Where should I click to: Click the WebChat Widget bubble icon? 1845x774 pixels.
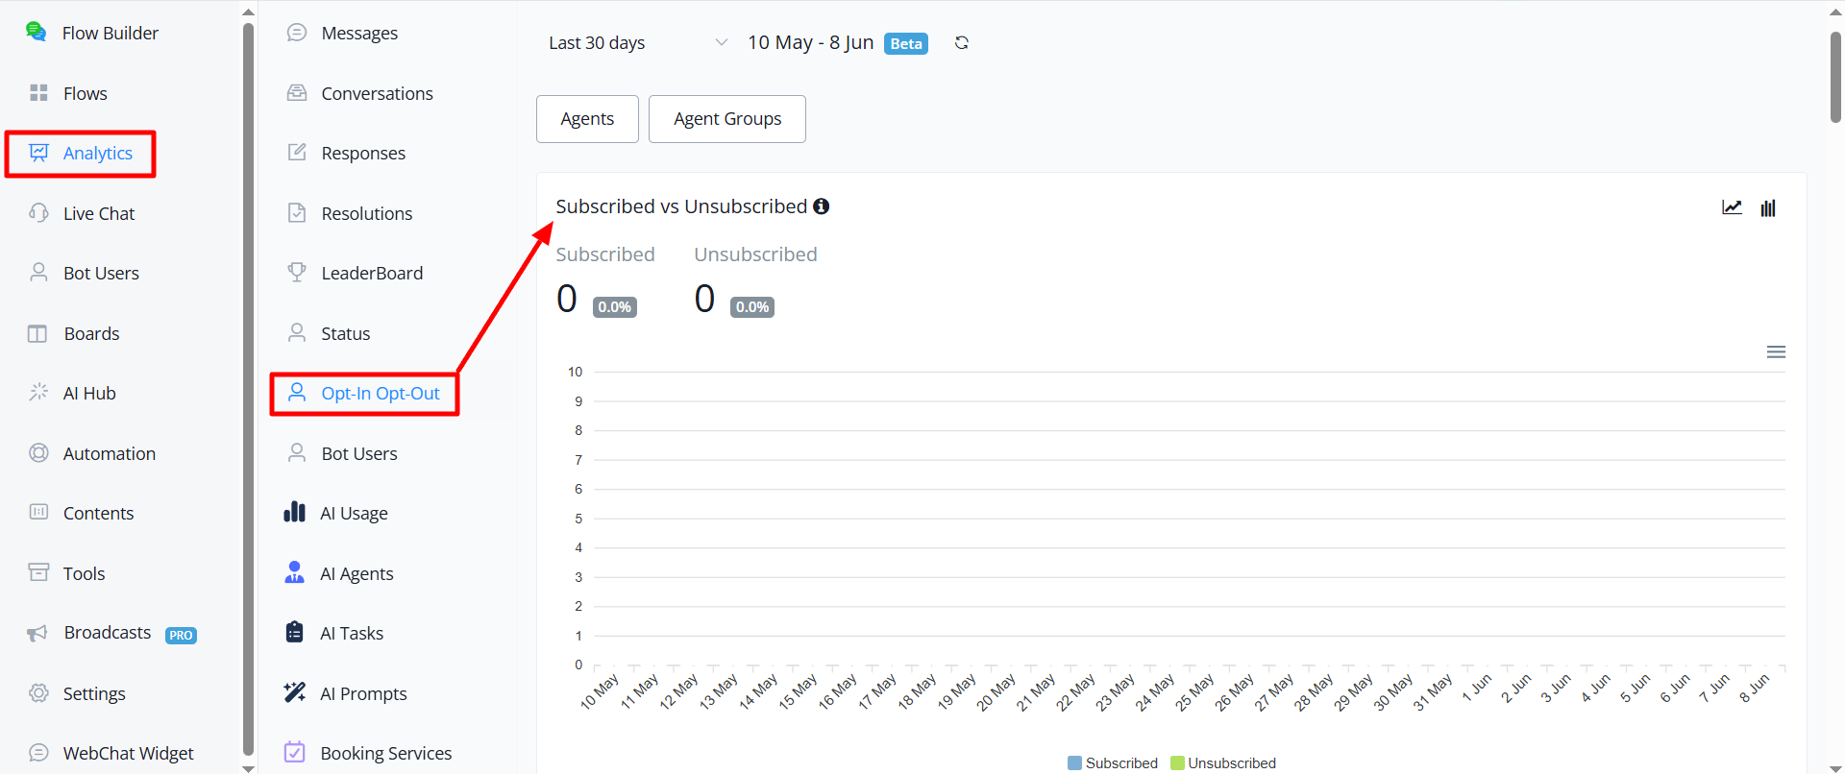coord(38,753)
